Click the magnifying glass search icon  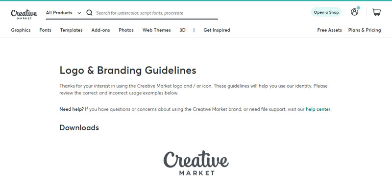pyautogui.click(x=89, y=13)
